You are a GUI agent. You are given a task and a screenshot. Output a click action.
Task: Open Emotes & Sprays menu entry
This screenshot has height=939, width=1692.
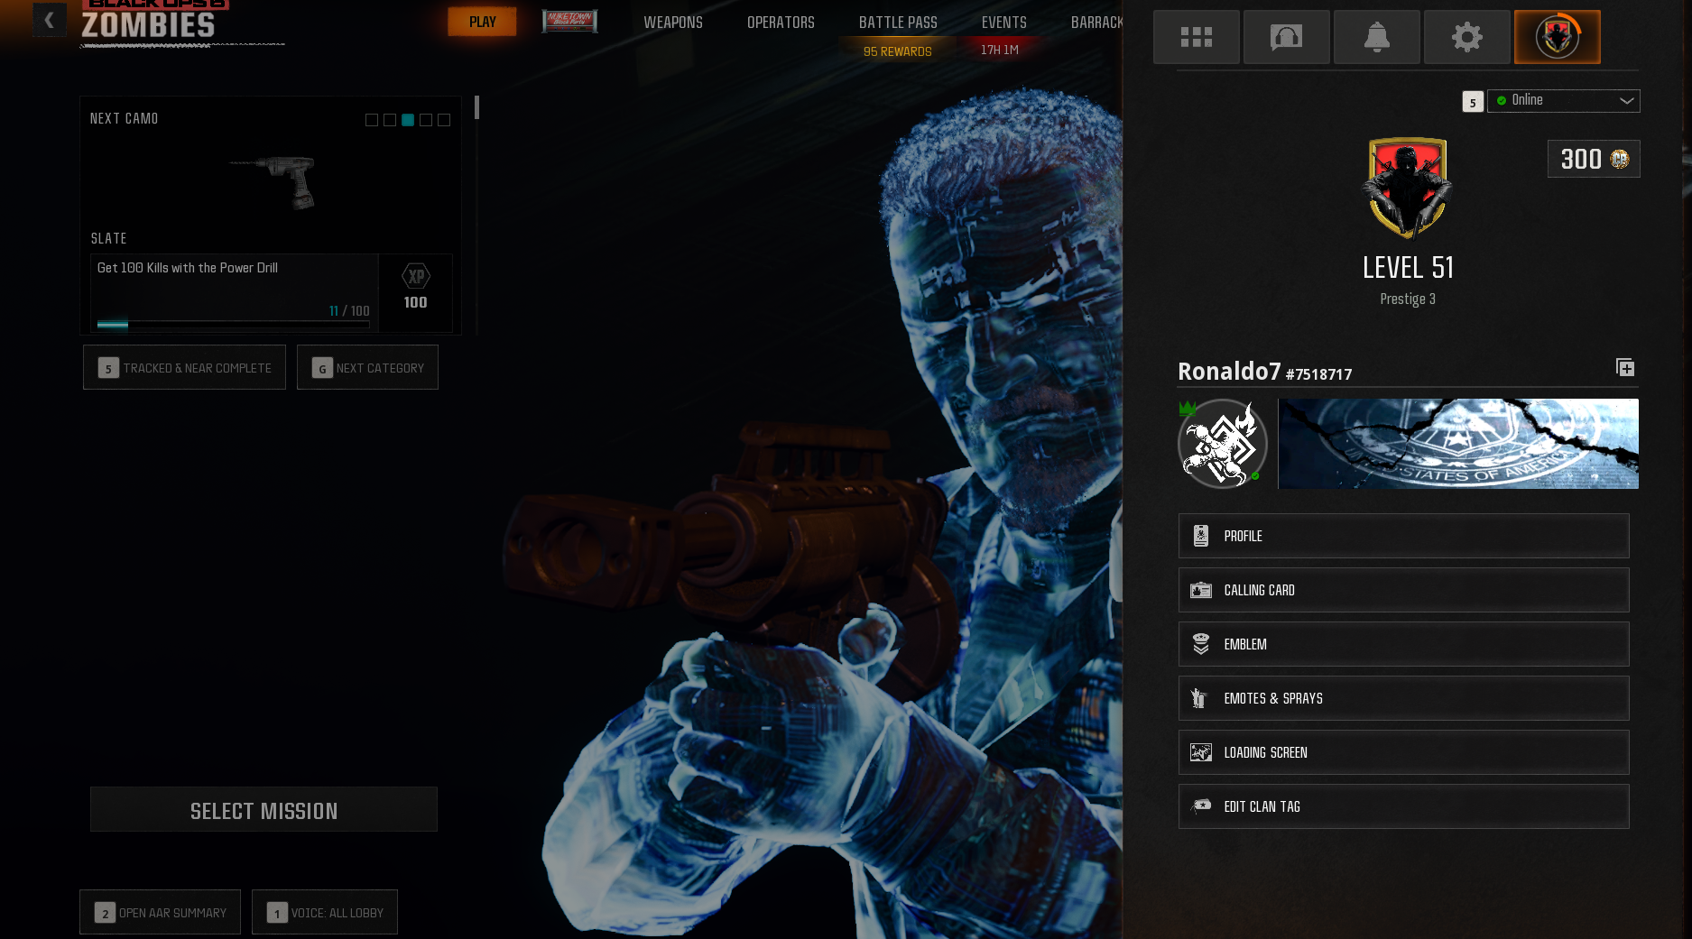pyautogui.click(x=1403, y=698)
